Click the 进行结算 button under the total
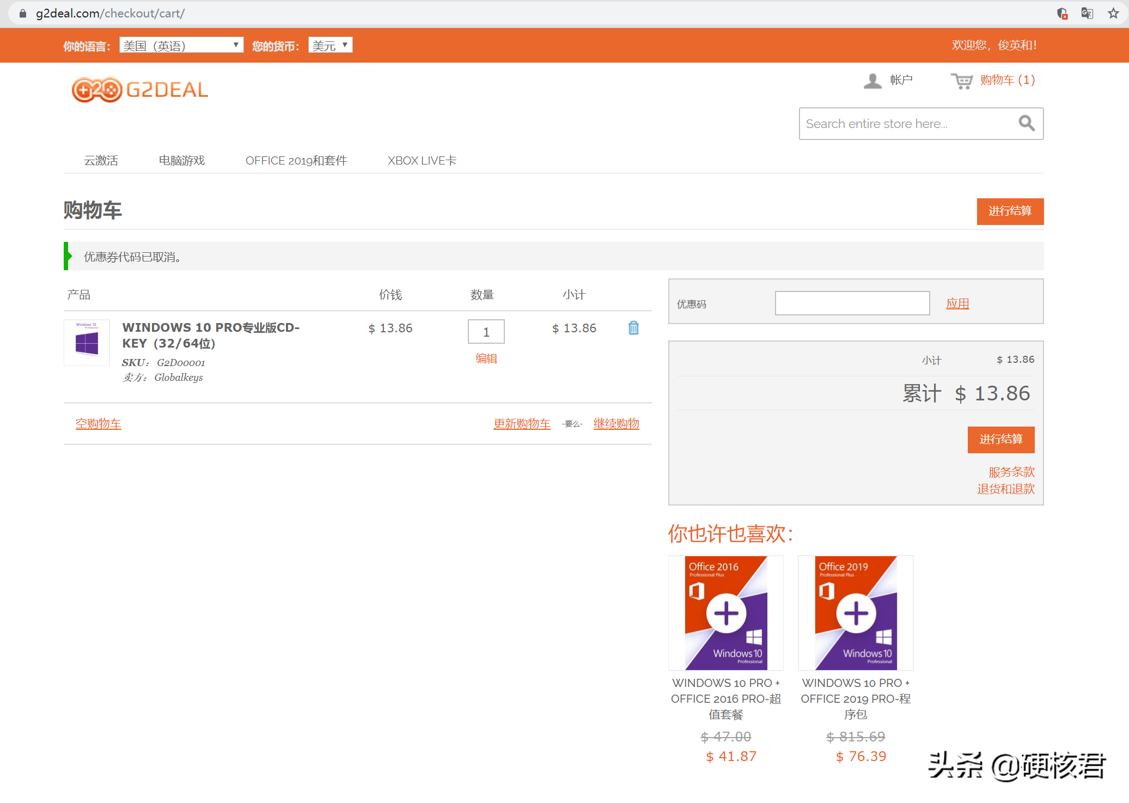 [1001, 440]
